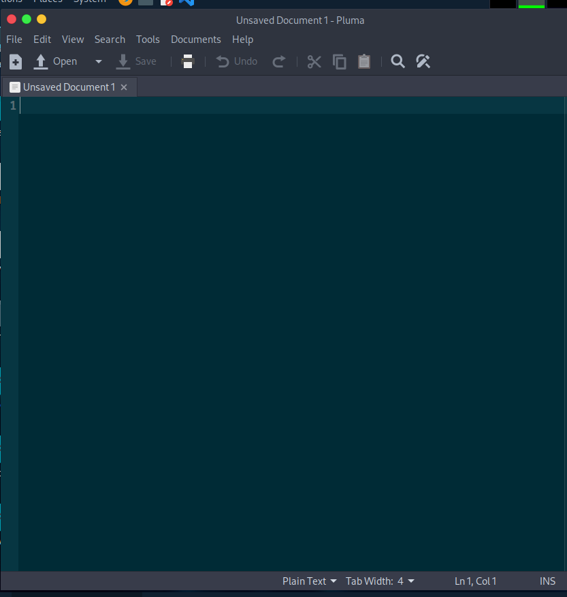
Task: Open the Search menu
Action: (x=110, y=40)
